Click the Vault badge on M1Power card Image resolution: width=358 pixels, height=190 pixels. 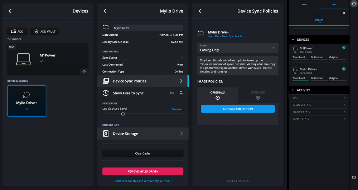point(12,47)
